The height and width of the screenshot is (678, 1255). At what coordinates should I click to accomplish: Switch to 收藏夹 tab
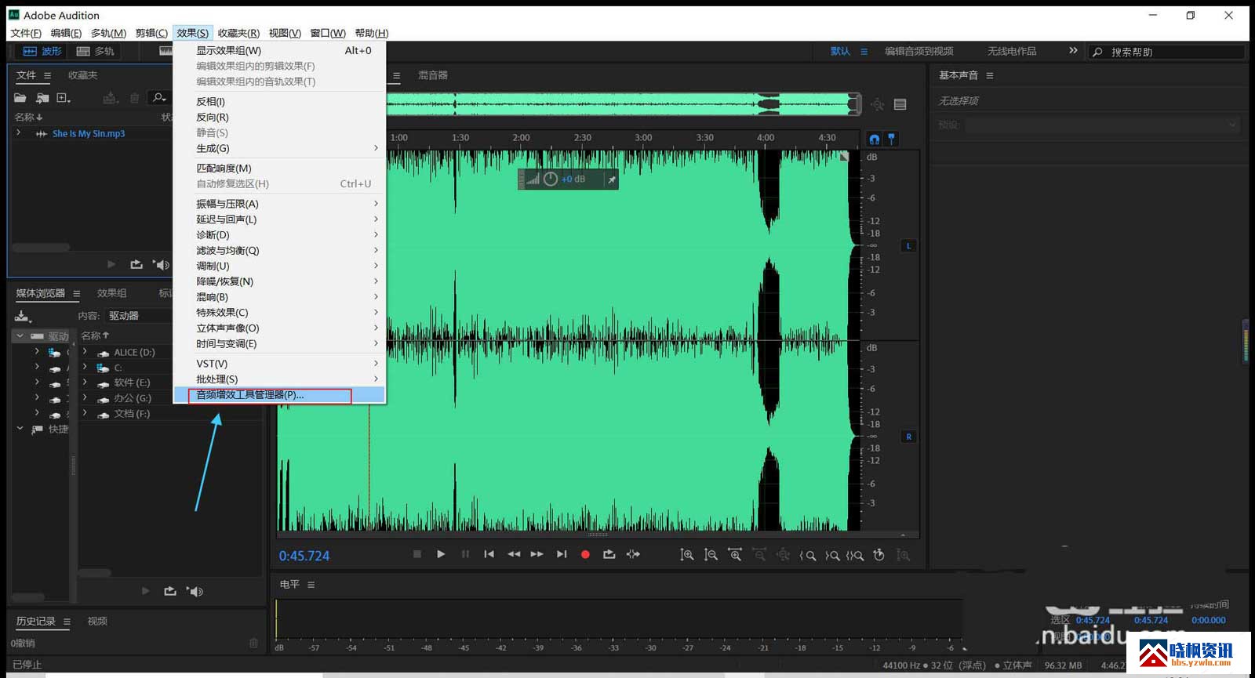coord(82,75)
